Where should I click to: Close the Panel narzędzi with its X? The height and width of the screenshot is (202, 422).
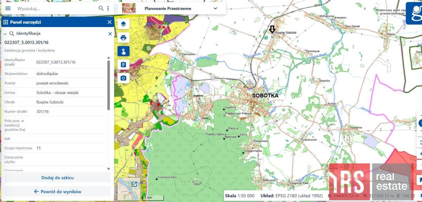tap(109, 22)
